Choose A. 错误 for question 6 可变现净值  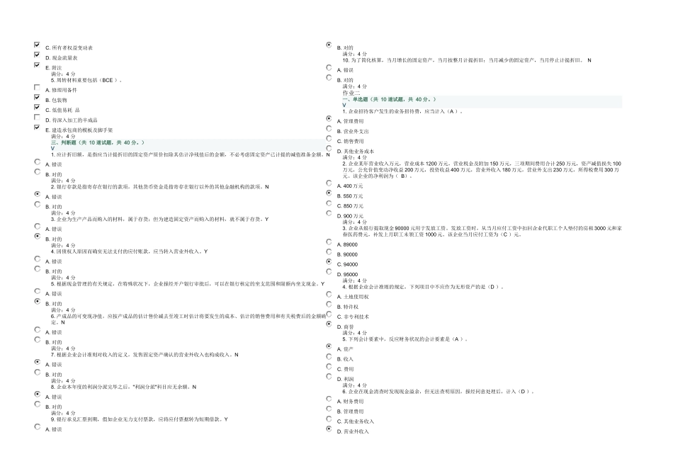[x=38, y=329]
